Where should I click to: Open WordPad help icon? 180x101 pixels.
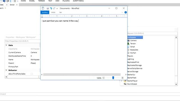[x=126, y=12]
